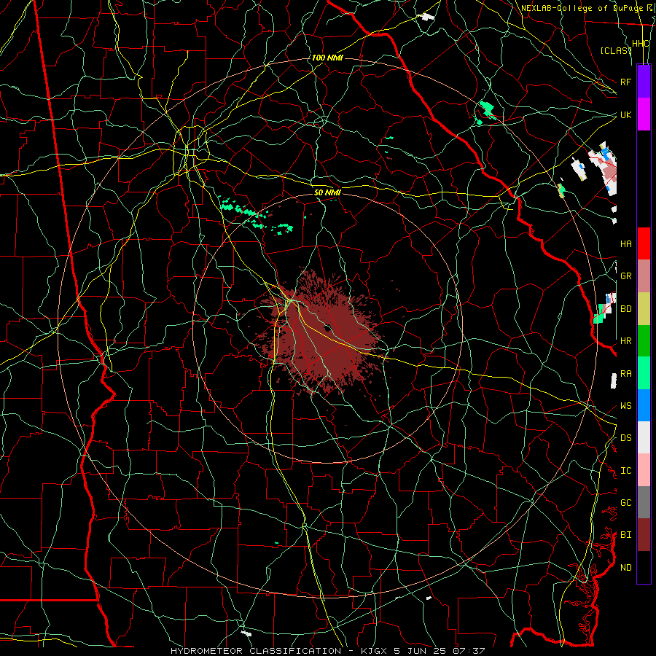
Task: Click the "HYDROMETEOR CLASSIFICATION" title text
Action: pos(256,651)
